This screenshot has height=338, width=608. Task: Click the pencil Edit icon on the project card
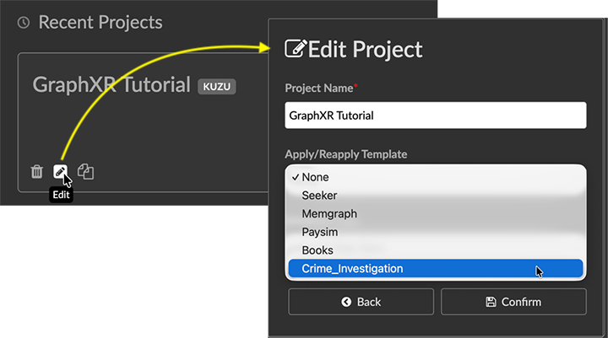point(60,172)
